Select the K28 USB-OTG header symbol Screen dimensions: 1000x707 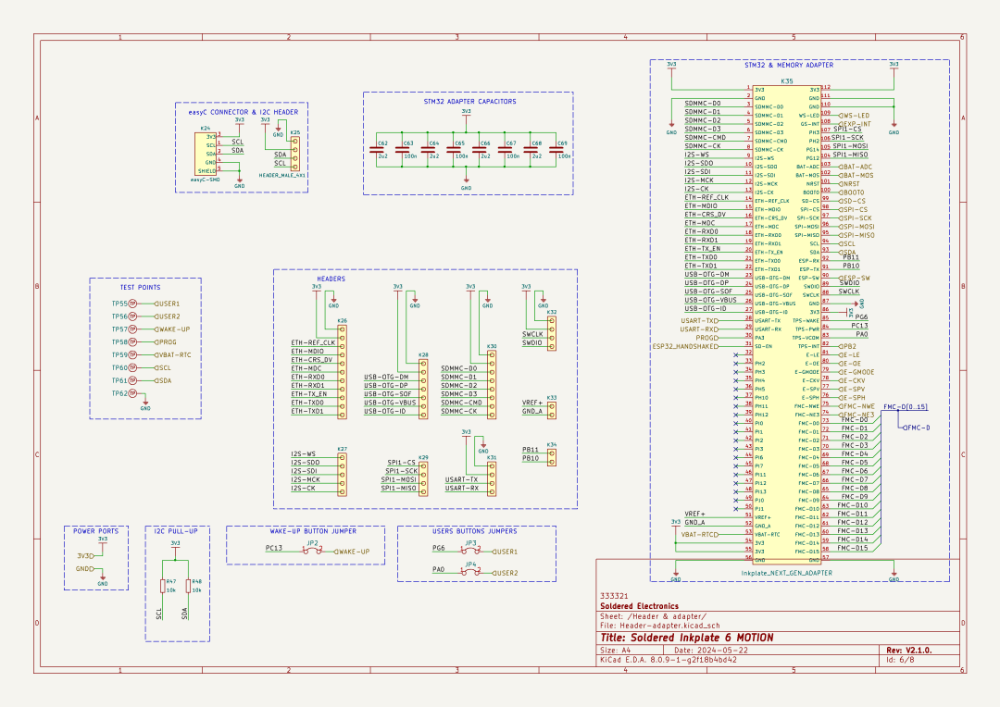point(423,390)
